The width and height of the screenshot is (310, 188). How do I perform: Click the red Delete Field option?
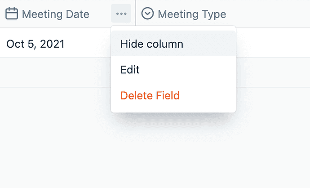pyautogui.click(x=150, y=95)
